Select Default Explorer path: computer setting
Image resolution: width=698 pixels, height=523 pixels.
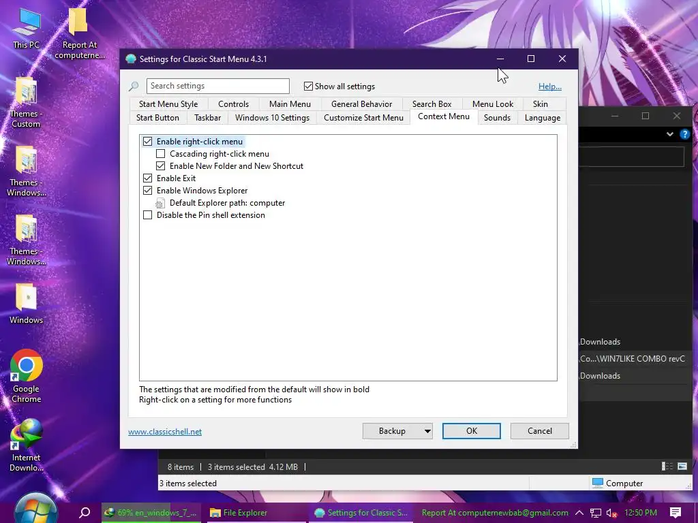click(227, 203)
